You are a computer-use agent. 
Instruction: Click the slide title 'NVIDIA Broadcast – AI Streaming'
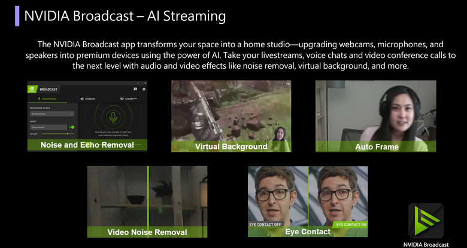(125, 16)
